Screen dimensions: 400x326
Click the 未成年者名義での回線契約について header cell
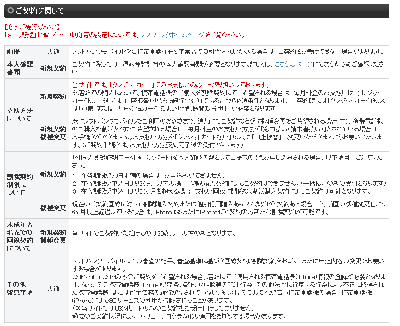coord(20,237)
